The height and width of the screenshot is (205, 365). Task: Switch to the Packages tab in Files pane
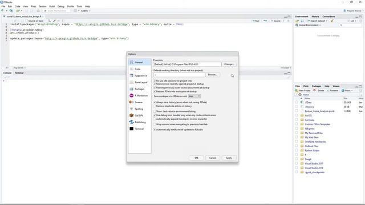[x=317, y=86]
